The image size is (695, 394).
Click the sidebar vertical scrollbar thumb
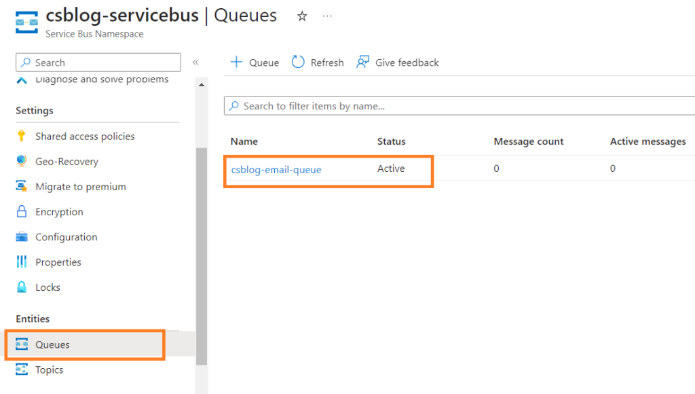[202, 256]
